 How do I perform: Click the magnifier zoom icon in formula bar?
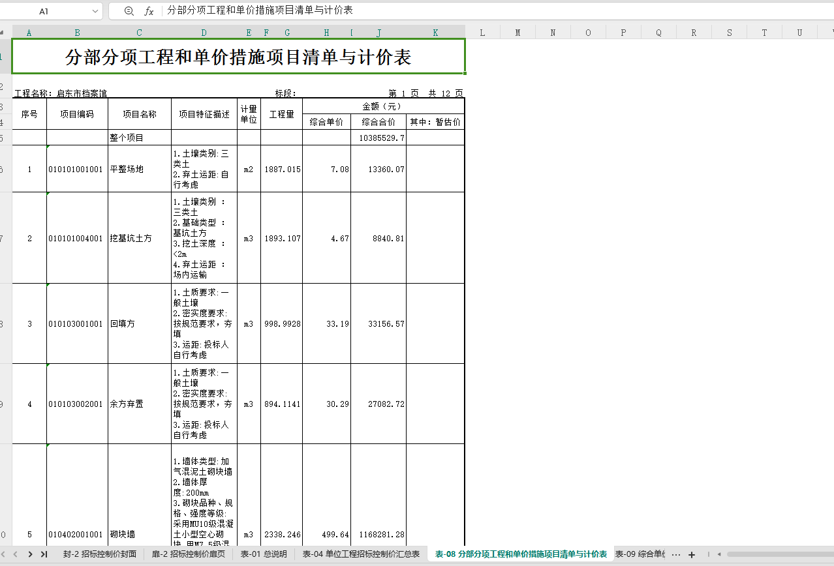tap(129, 11)
